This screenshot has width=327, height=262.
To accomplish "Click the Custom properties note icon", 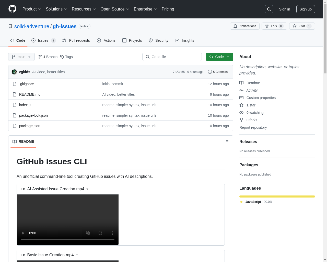I will 241,98.
